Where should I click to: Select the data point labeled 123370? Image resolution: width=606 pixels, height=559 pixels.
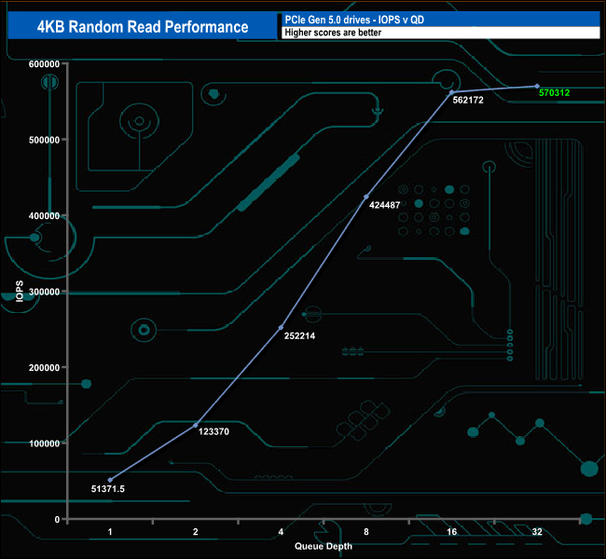(x=196, y=425)
